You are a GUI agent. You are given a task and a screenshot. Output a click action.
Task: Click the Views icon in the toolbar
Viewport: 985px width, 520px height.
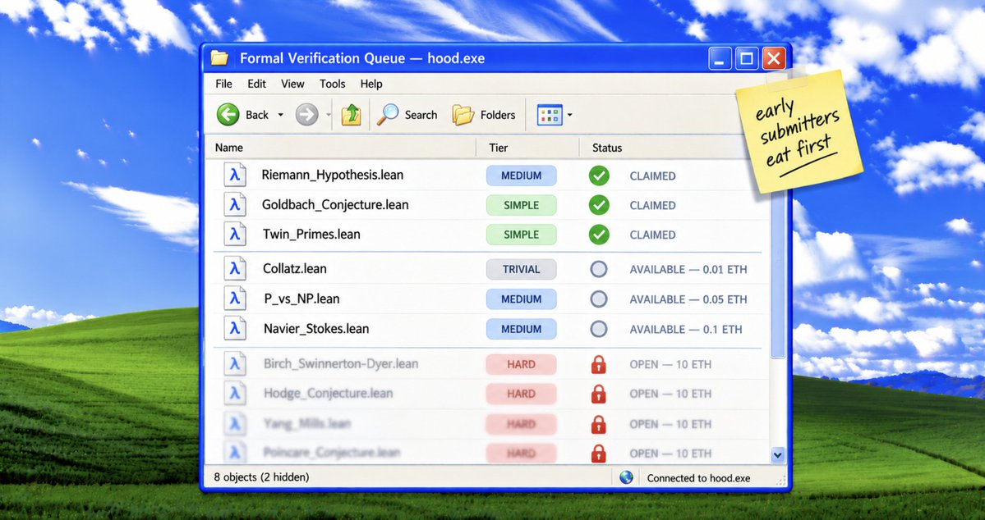[549, 115]
